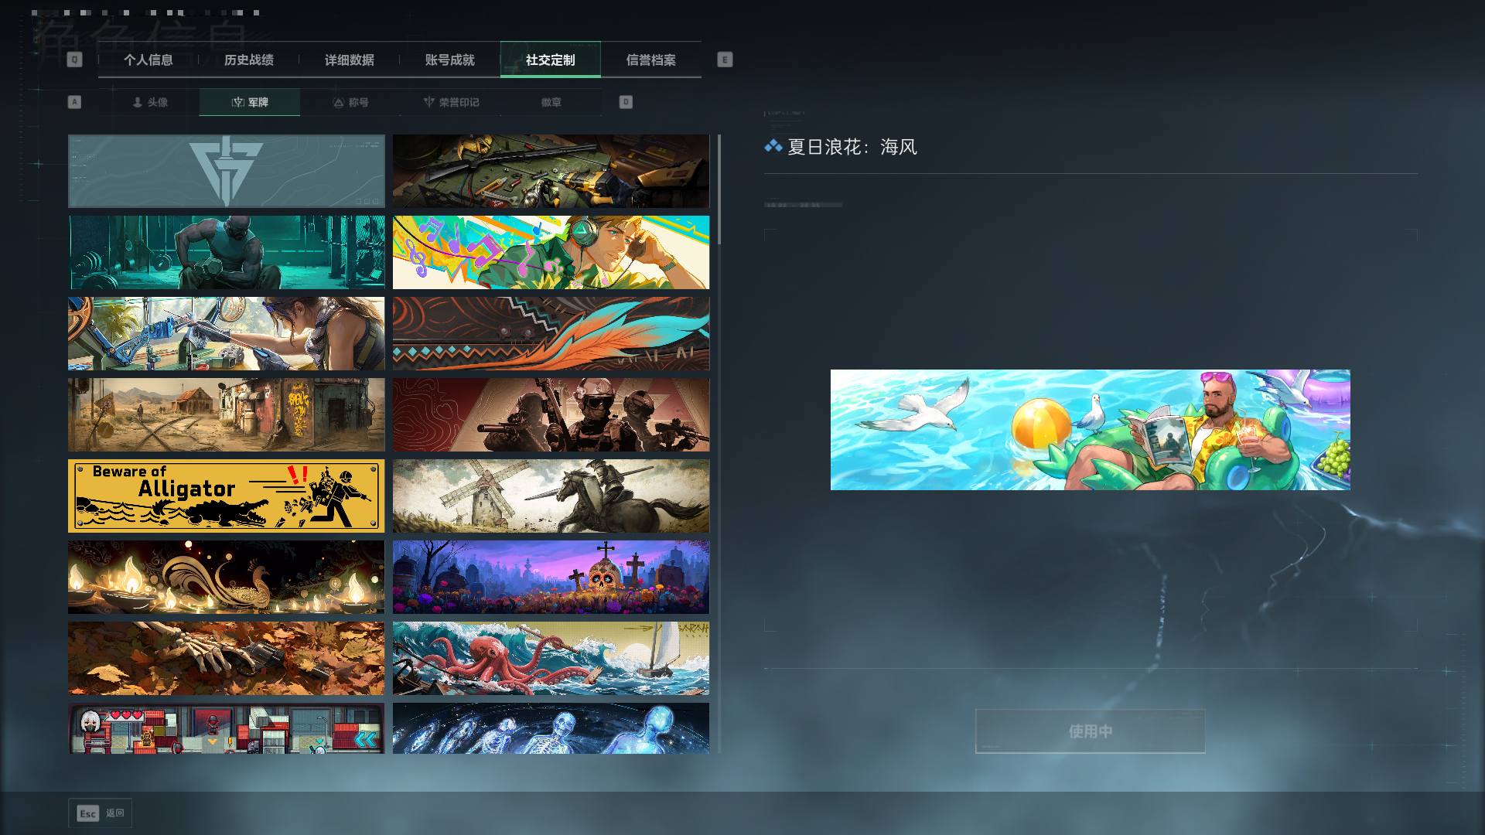Select the skeleton hand autumn leaves dog tag
This screenshot has height=835, width=1485.
point(226,659)
